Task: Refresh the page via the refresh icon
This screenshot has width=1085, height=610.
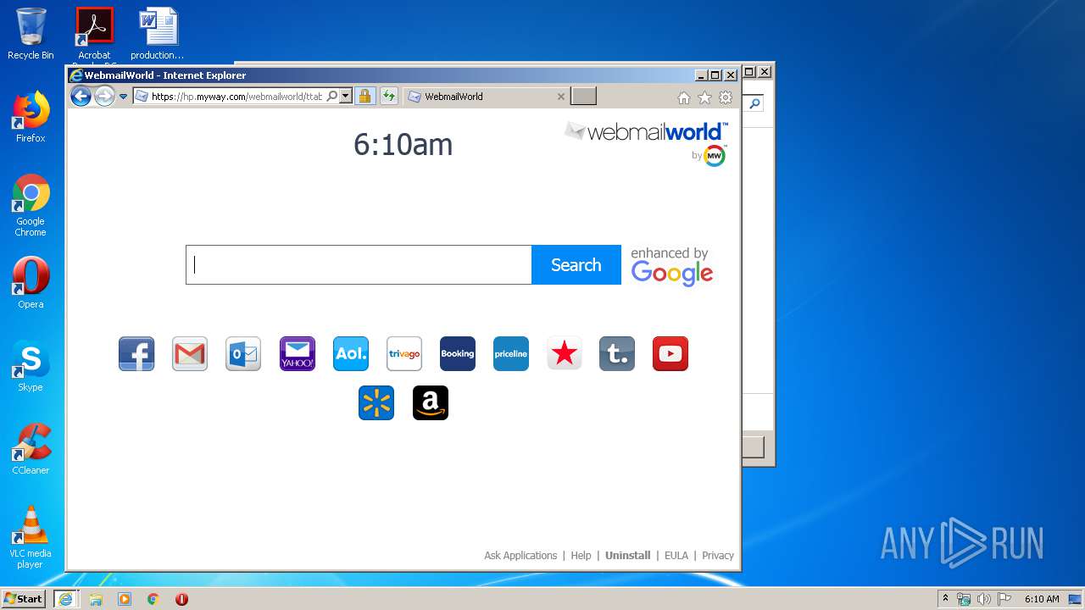Action: click(389, 97)
